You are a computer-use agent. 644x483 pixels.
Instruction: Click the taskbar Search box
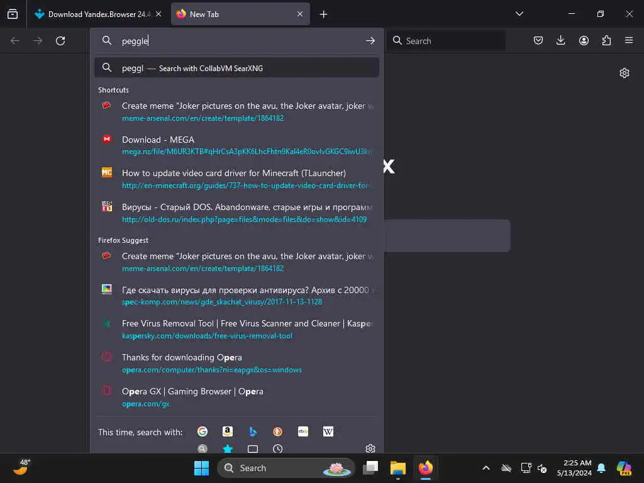(286, 468)
